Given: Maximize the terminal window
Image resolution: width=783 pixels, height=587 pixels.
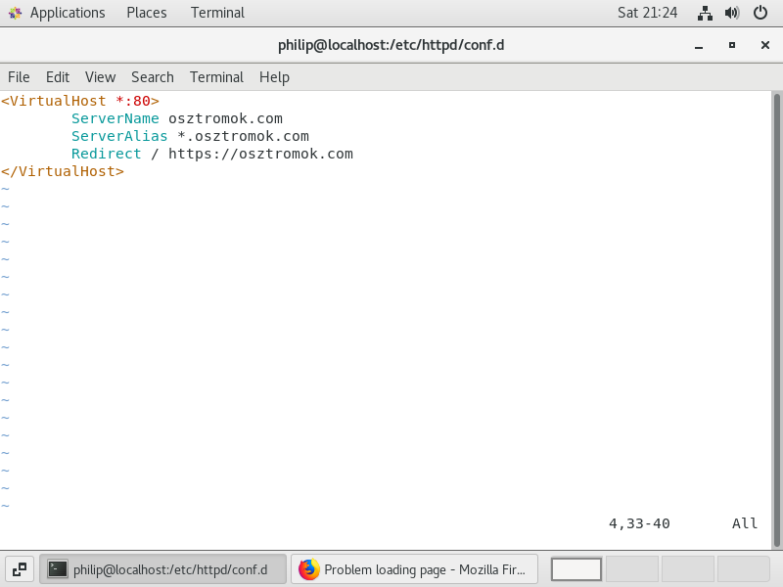Looking at the screenshot, I should pyautogui.click(x=731, y=45).
